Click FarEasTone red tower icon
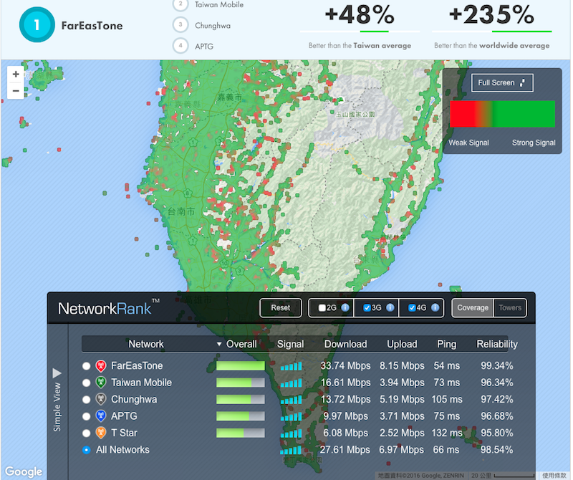The height and width of the screenshot is (480, 573). (x=101, y=366)
